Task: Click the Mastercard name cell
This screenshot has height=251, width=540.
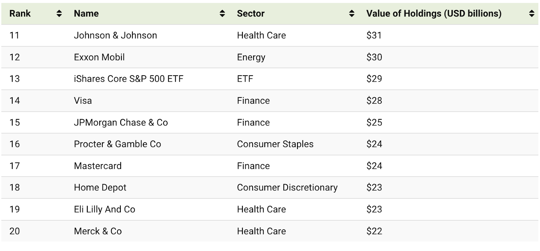Action: click(x=98, y=166)
